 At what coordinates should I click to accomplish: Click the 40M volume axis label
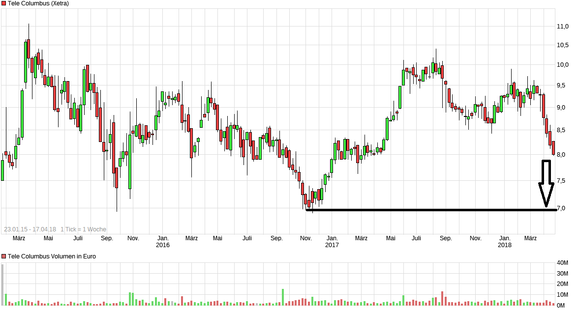pos(563,263)
